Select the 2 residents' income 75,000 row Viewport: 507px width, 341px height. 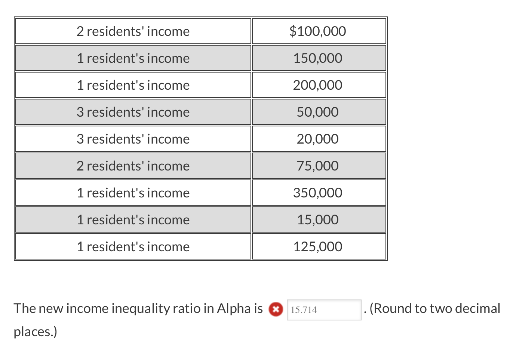pyautogui.click(x=200, y=166)
